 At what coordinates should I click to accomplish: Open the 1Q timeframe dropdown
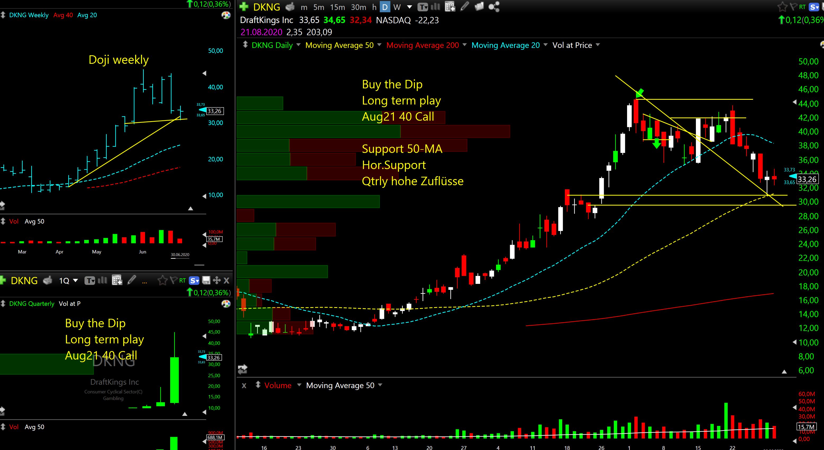click(69, 281)
